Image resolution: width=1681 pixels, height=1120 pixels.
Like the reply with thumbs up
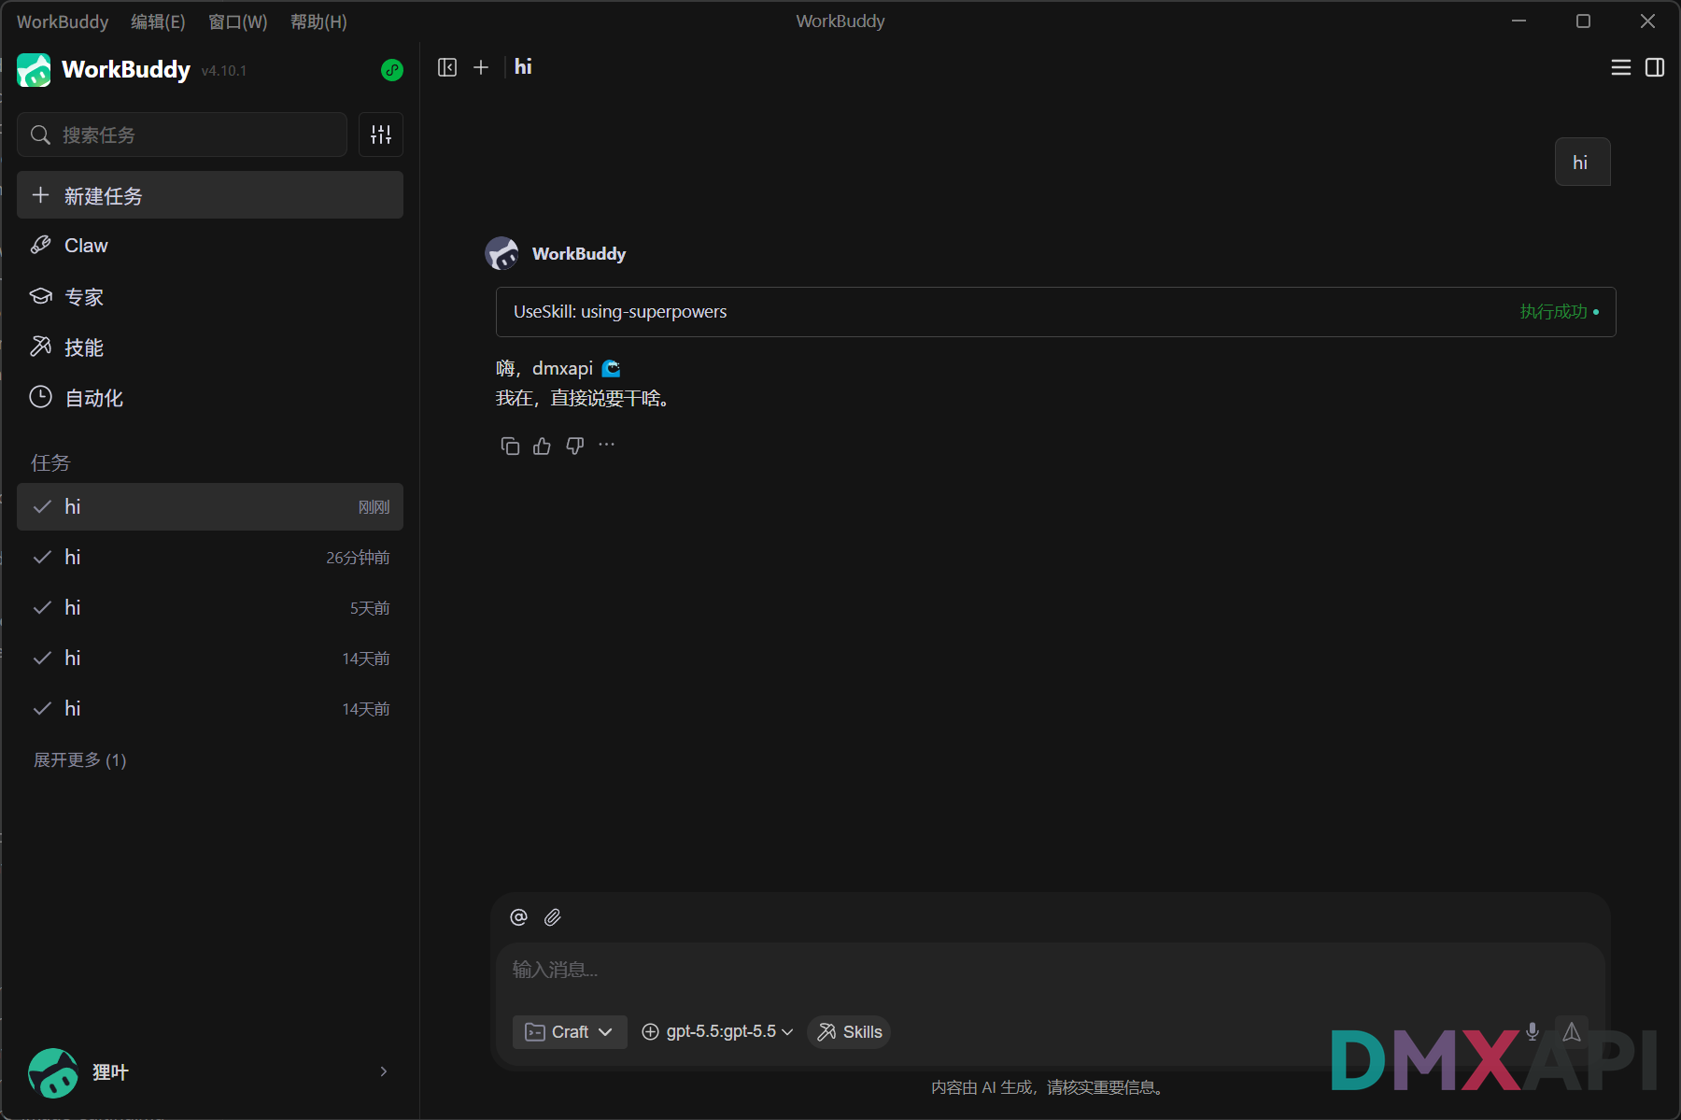coord(543,446)
